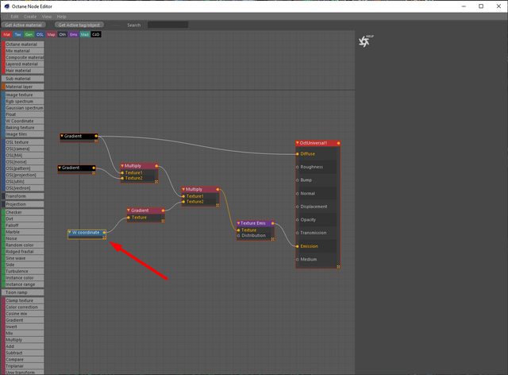
Task: Click the Transmission input port
Action: (298, 233)
